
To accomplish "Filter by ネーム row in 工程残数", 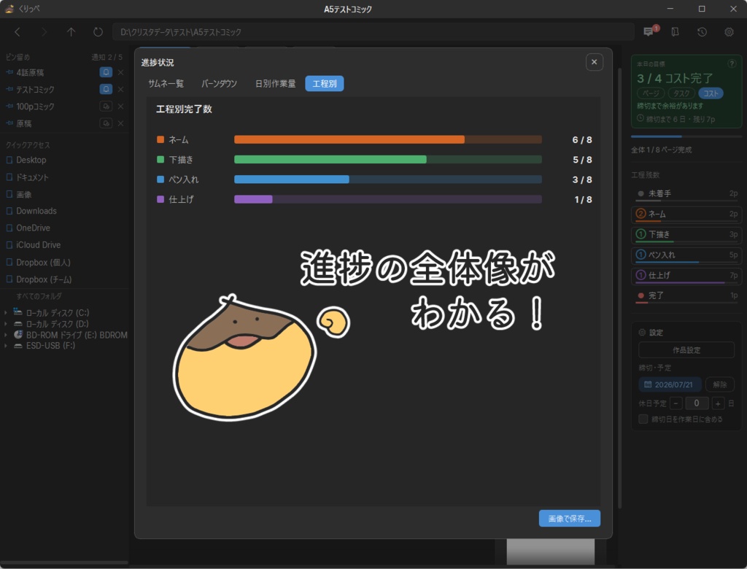I will coord(686,214).
